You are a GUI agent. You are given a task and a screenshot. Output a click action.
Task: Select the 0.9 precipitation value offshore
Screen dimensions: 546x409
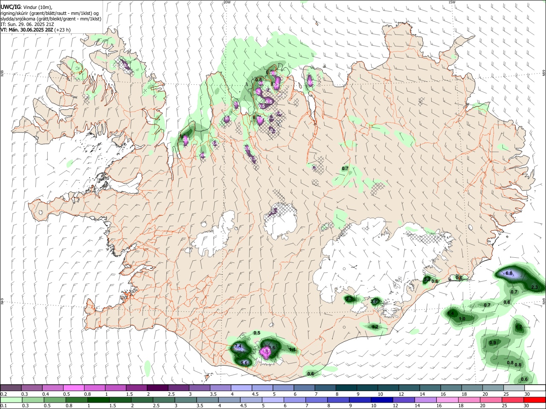(x=493, y=343)
